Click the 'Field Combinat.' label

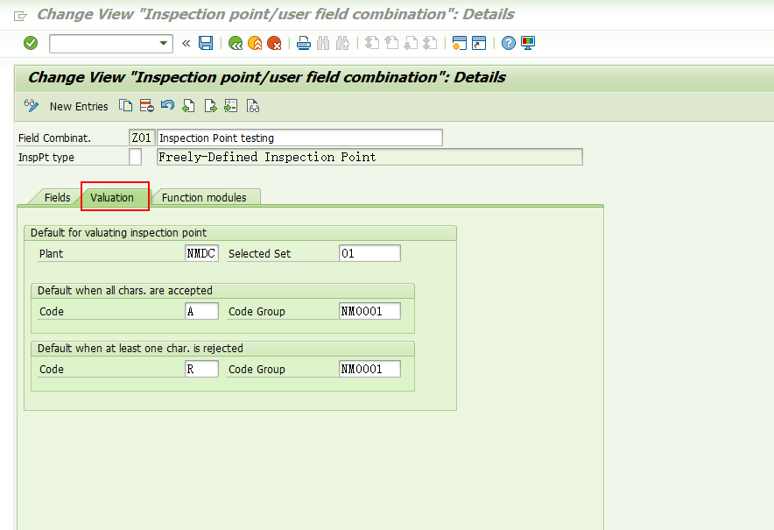tap(55, 138)
